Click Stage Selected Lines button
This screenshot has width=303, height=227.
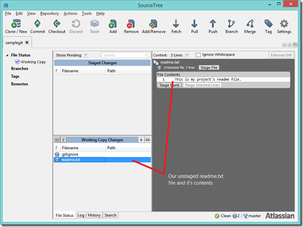click(202, 85)
